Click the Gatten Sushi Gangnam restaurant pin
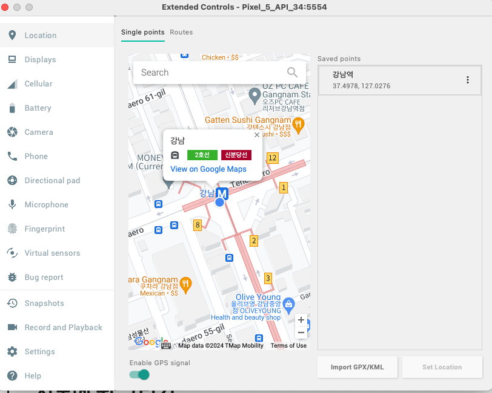The height and width of the screenshot is (393, 492). point(298,125)
